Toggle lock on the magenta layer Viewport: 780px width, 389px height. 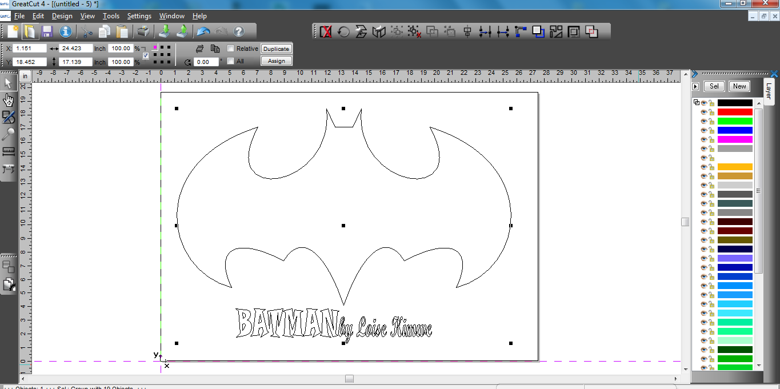pyautogui.click(x=711, y=139)
